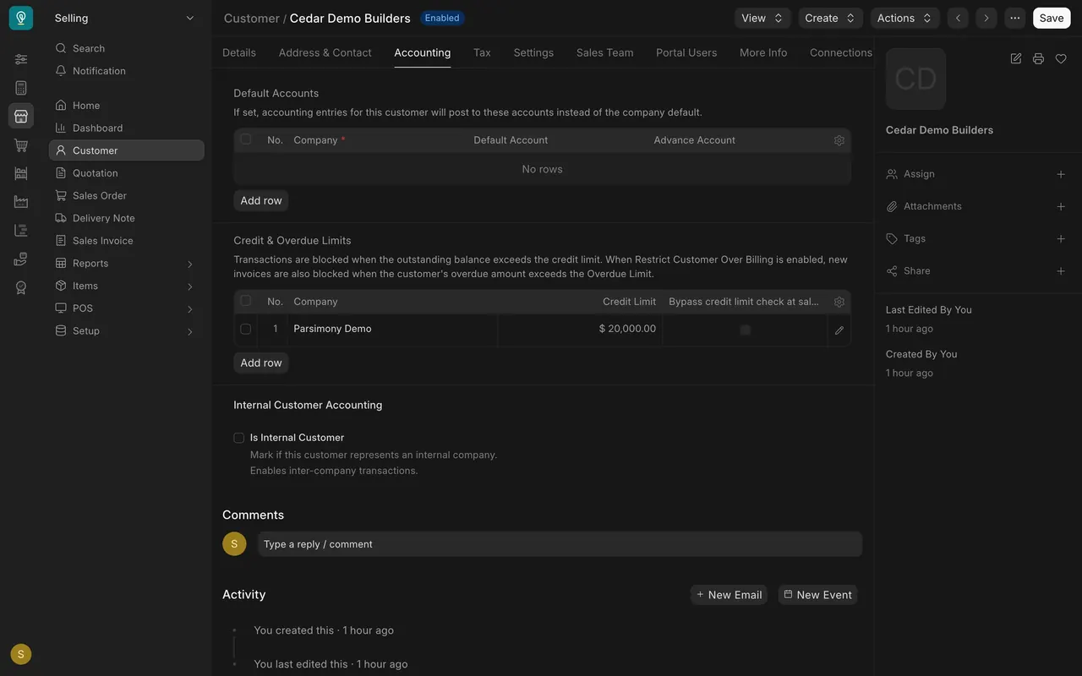Open the calculator Accounting icon in left rail
The width and height of the screenshot is (1082, 676).
(x=21, y=88)
